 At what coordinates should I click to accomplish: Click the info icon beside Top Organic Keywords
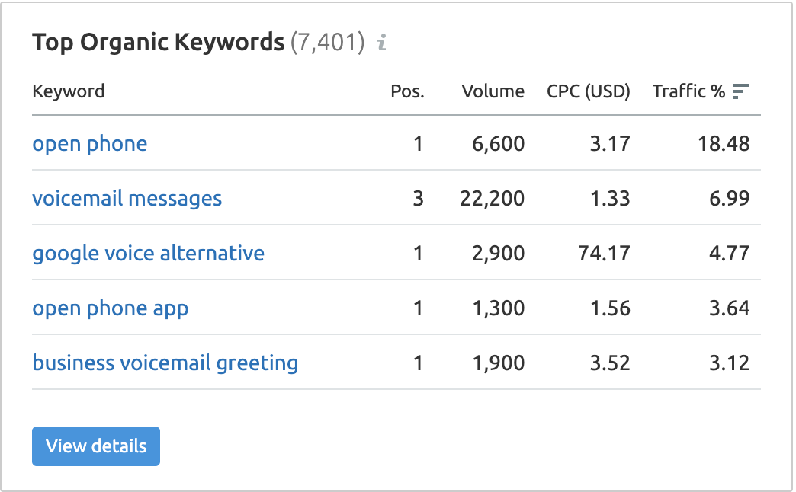pos(382,42)
